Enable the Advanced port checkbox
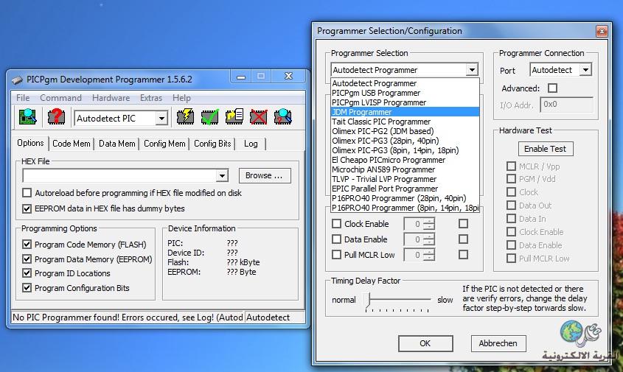623x372 pixels. click(x=552, y=88)
